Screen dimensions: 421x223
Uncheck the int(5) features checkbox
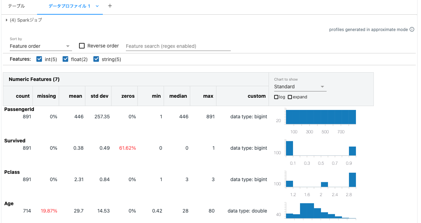click(x=39, y=59)
